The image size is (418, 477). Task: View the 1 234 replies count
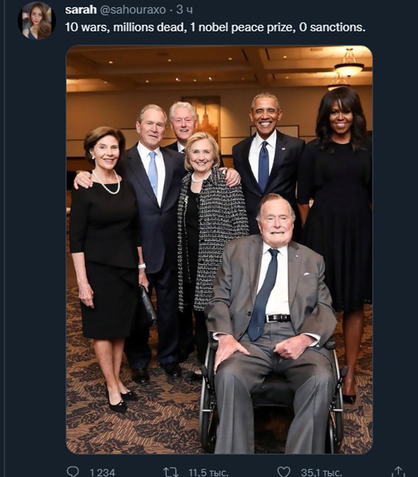coord(102,472)
